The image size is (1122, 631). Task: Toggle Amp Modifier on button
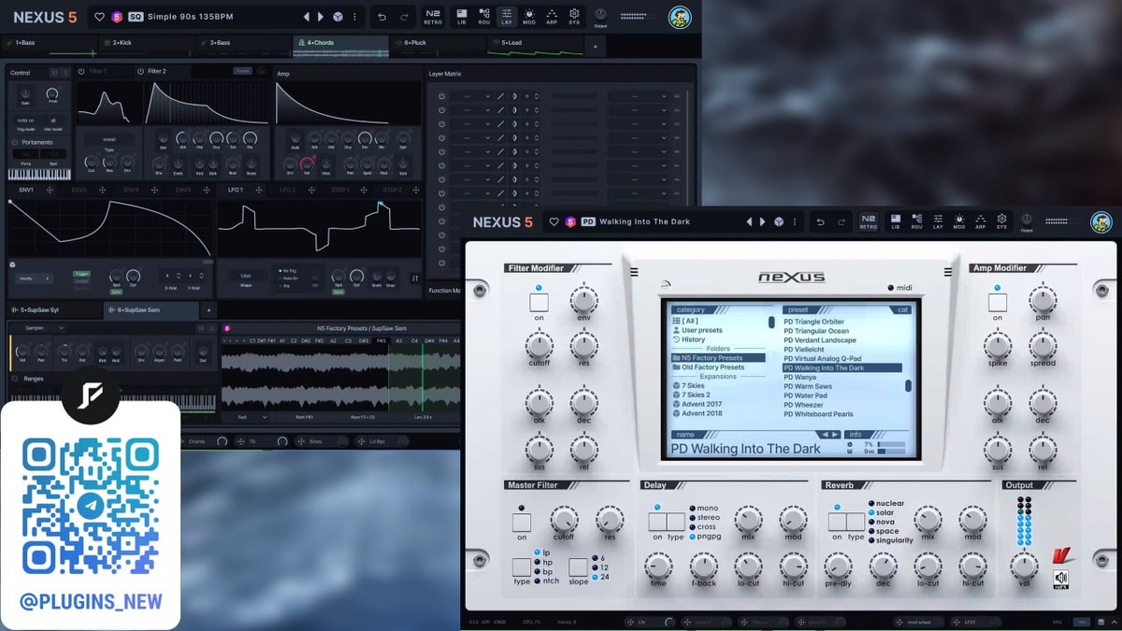(998, 303)
